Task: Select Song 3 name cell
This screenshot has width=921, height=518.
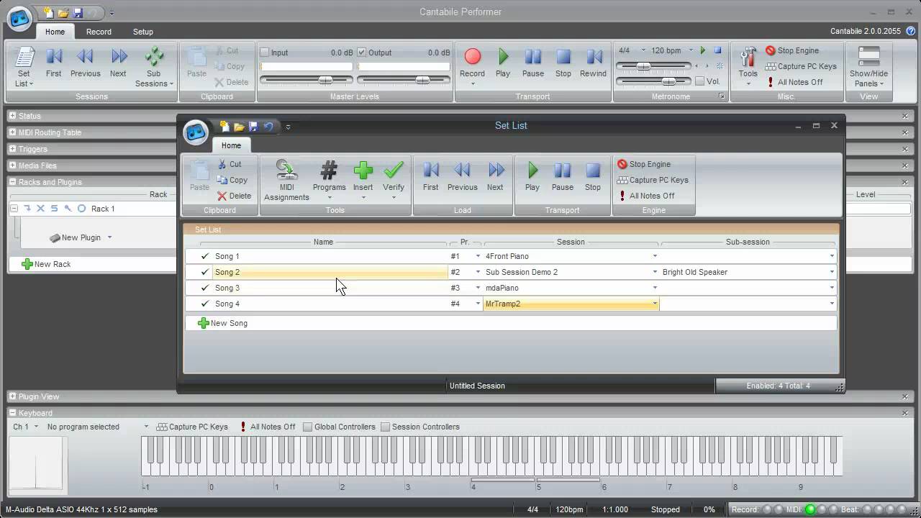Action: [330, 288]
